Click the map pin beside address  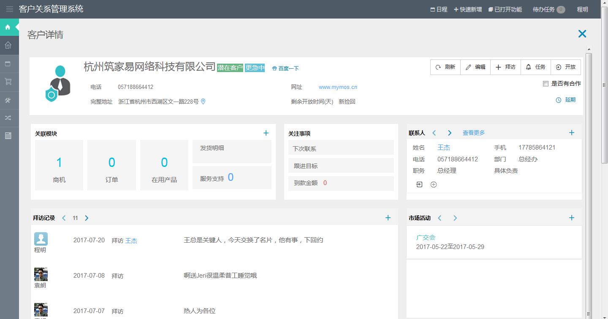[203, 102]
